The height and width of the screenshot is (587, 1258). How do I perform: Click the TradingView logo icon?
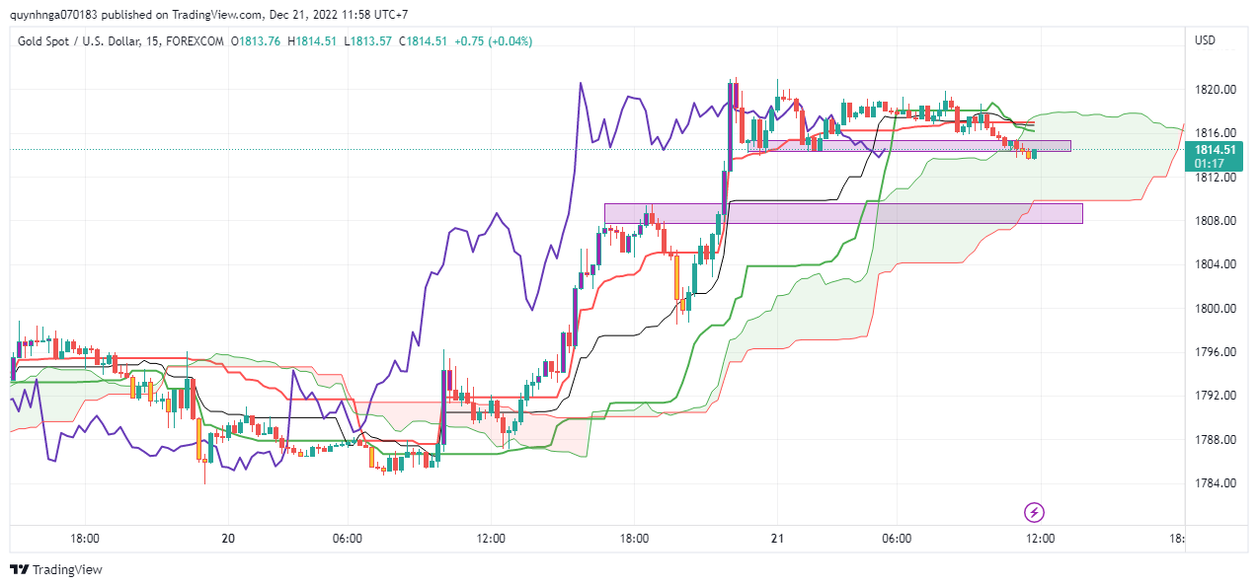tap(19, 569)
